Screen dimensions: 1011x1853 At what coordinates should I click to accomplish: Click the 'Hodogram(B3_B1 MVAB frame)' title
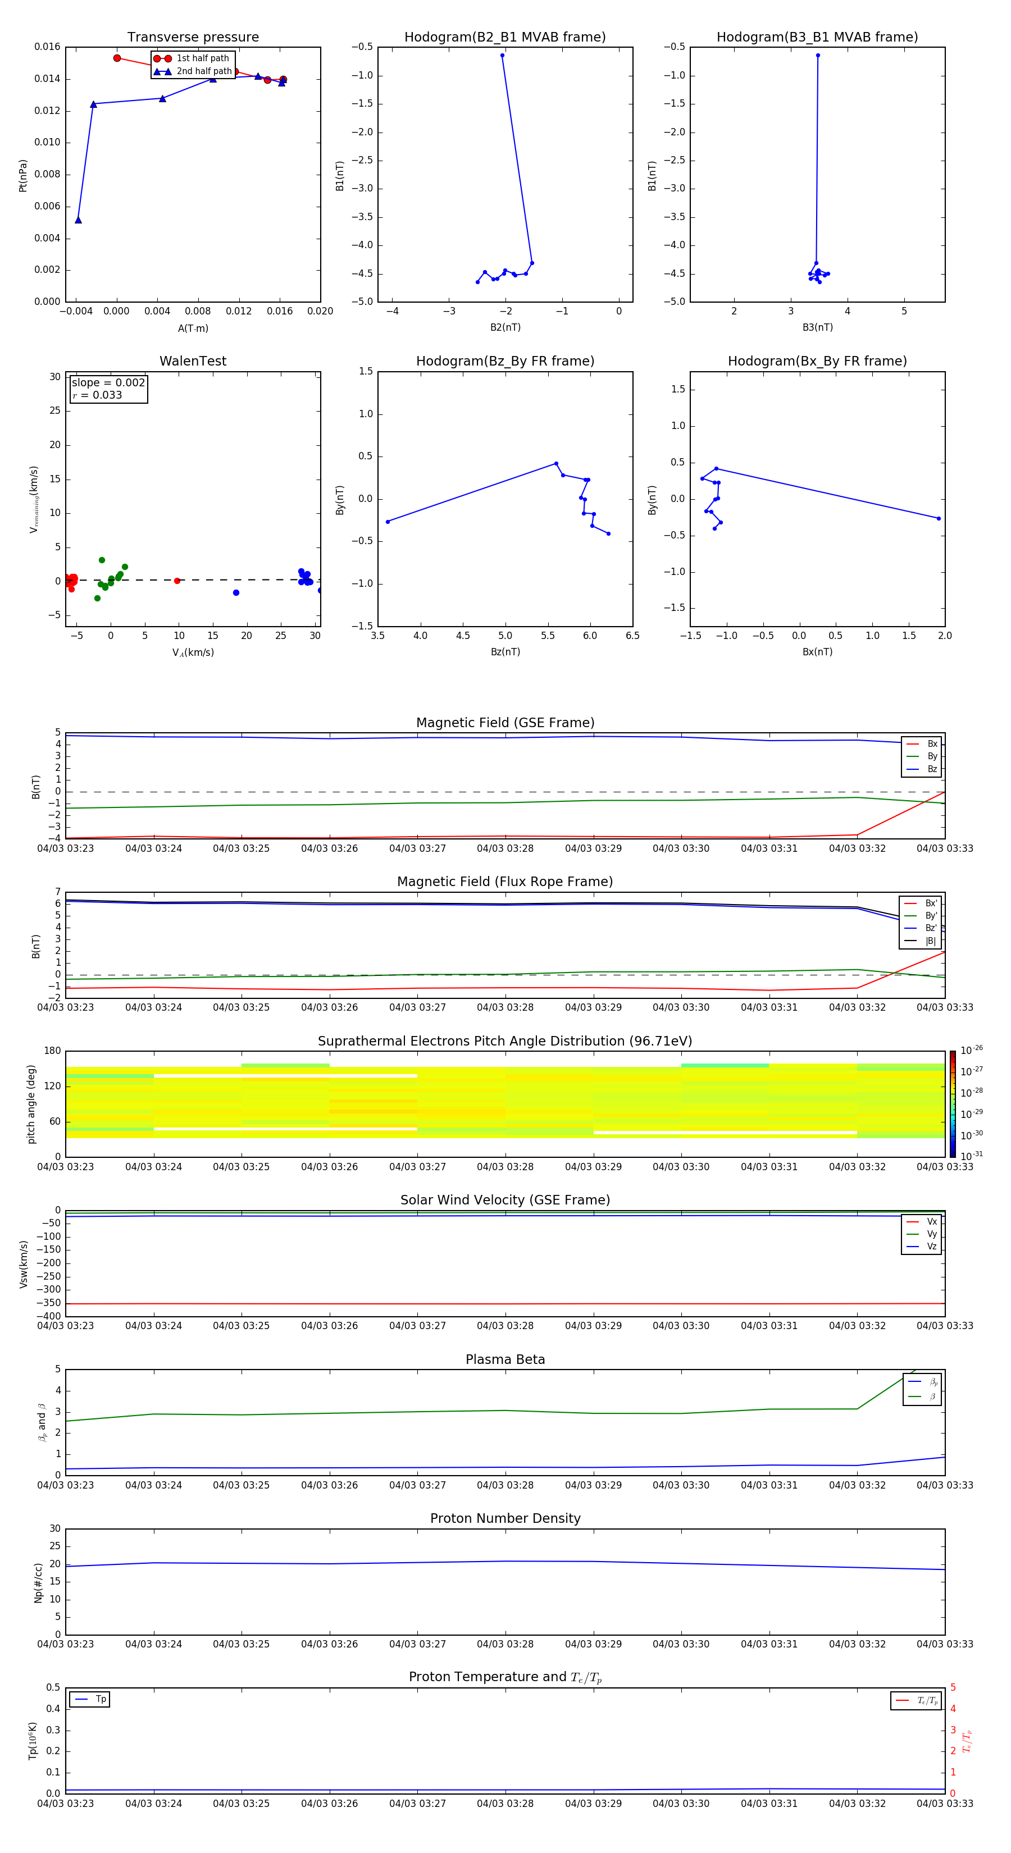click(x=817, y=38)
